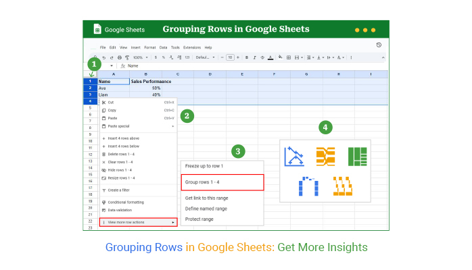Decrease font size minus button

pyautogui.click(x=222, y=57)
